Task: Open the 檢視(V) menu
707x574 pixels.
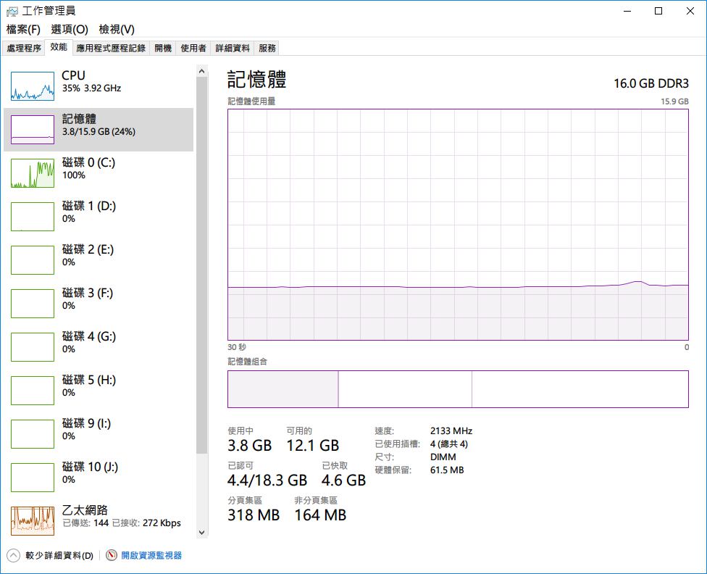Action: [117, 29]
